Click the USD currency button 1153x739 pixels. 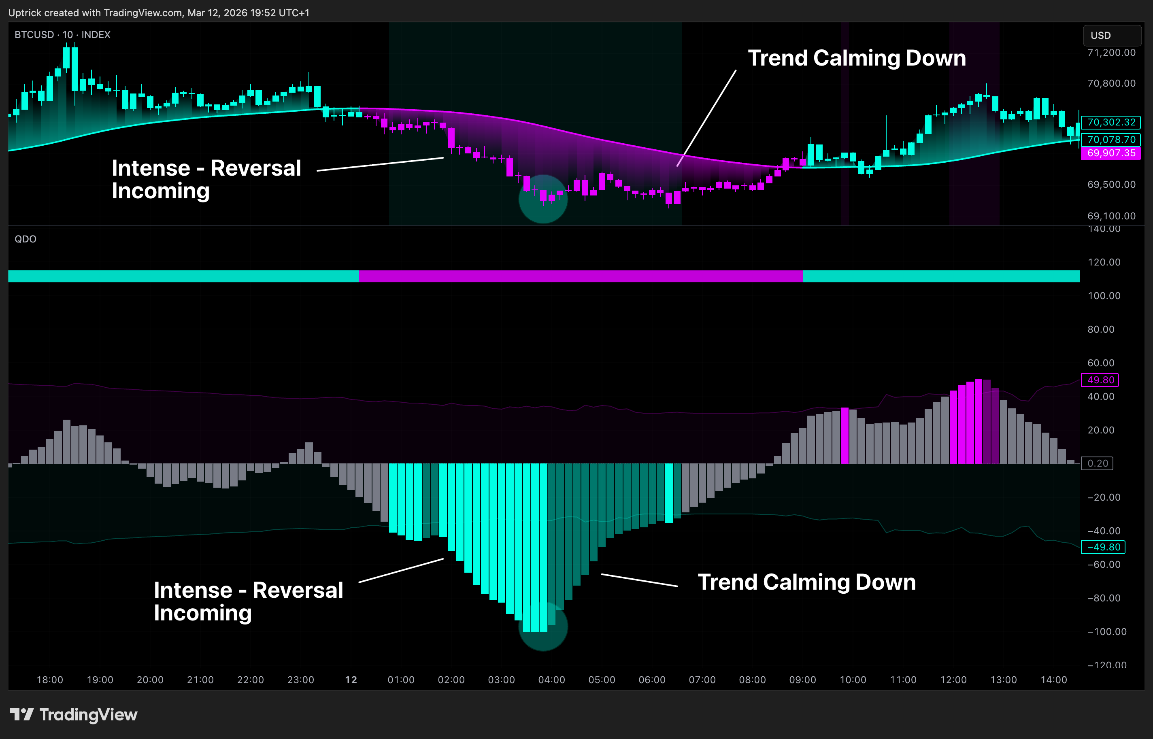point(1112,36)
